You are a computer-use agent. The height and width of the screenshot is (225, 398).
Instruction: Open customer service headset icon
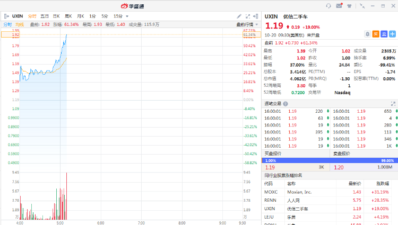328,6
